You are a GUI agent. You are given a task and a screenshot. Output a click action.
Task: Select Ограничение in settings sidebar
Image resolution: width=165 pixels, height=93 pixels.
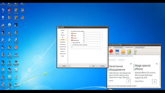62,47
